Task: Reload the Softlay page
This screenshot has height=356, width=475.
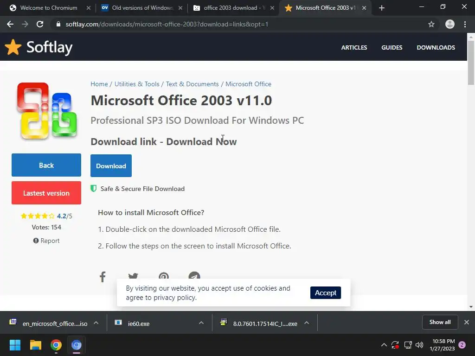Action: (40, 24)
